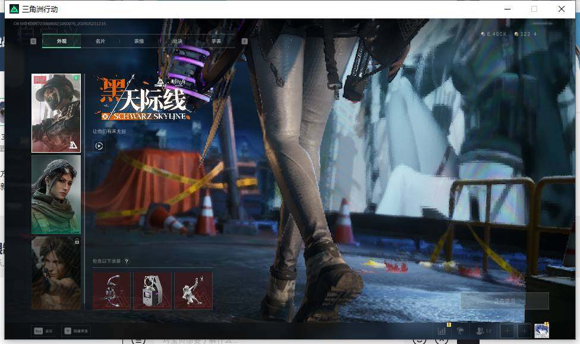This screenshot has height=344, width=580.
Task: Select the locked archer skin thumbnail
Action: click(56, 273)
